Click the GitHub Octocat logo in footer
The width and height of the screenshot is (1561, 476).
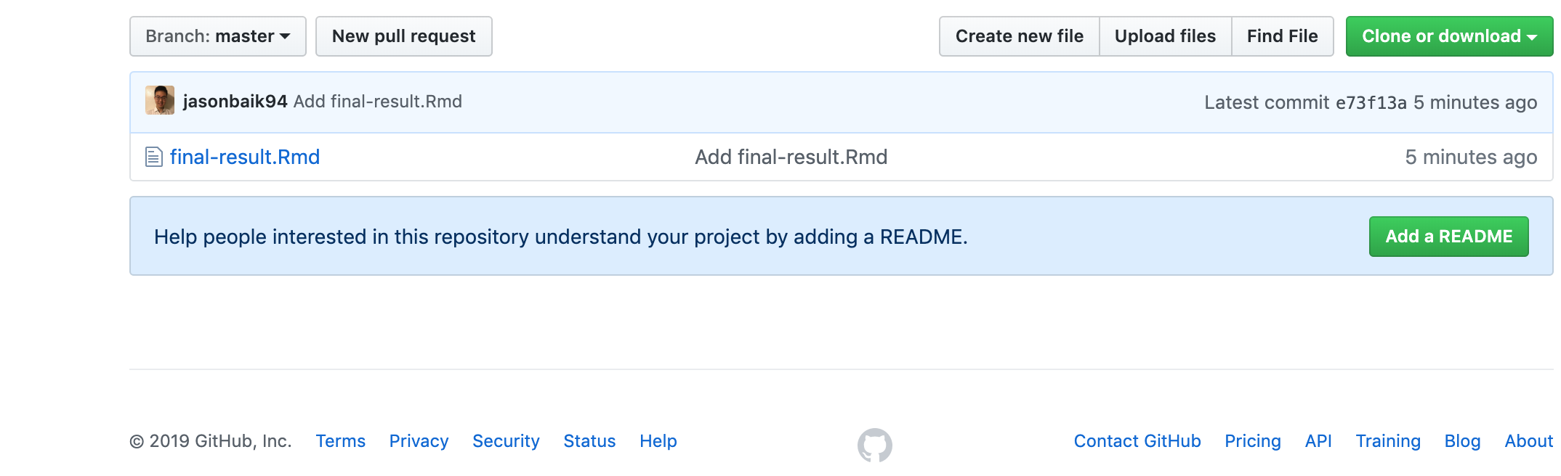click(x=874, y=445)
